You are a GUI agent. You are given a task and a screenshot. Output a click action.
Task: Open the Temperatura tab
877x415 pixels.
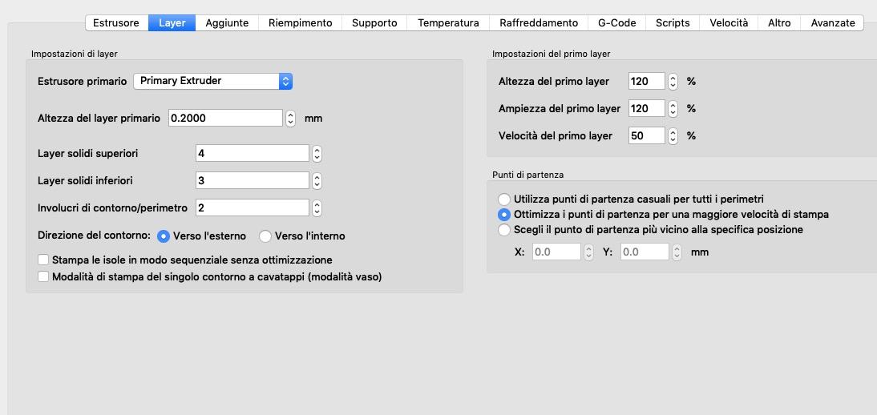(448, 23)
